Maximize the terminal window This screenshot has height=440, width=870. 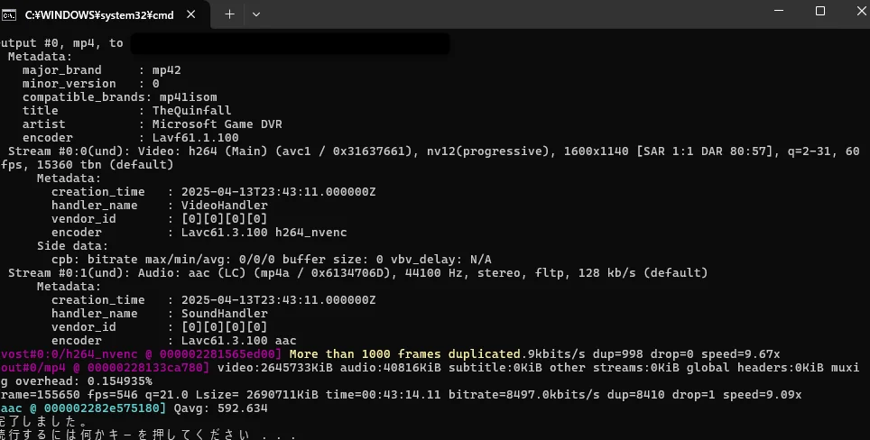[819, 12]
